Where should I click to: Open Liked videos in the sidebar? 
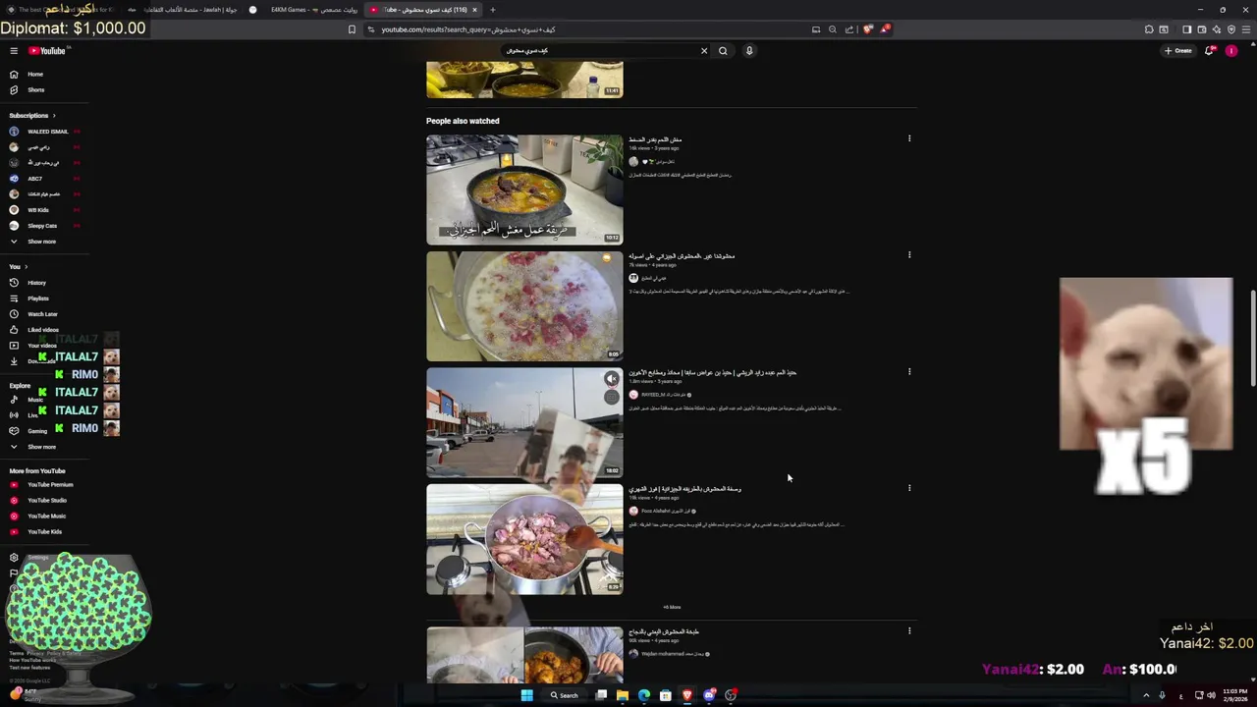click(x=42, y=330)
